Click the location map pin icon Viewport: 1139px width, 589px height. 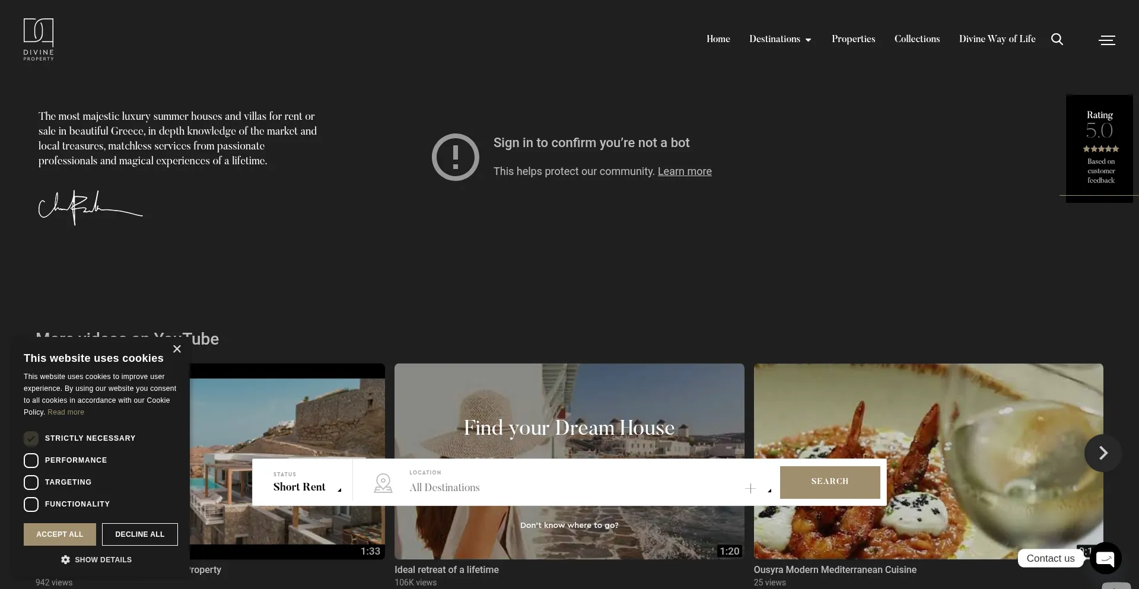(383, 483)
